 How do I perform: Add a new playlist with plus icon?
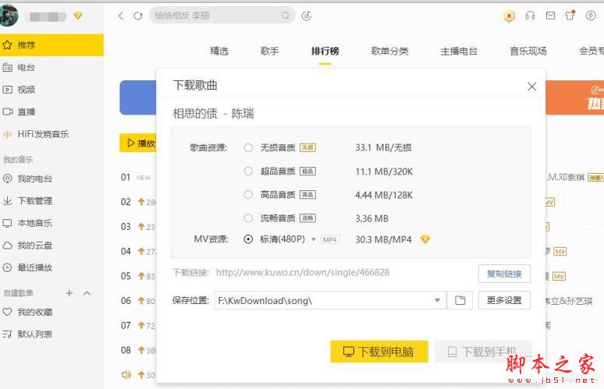click(x=69, y=293)
